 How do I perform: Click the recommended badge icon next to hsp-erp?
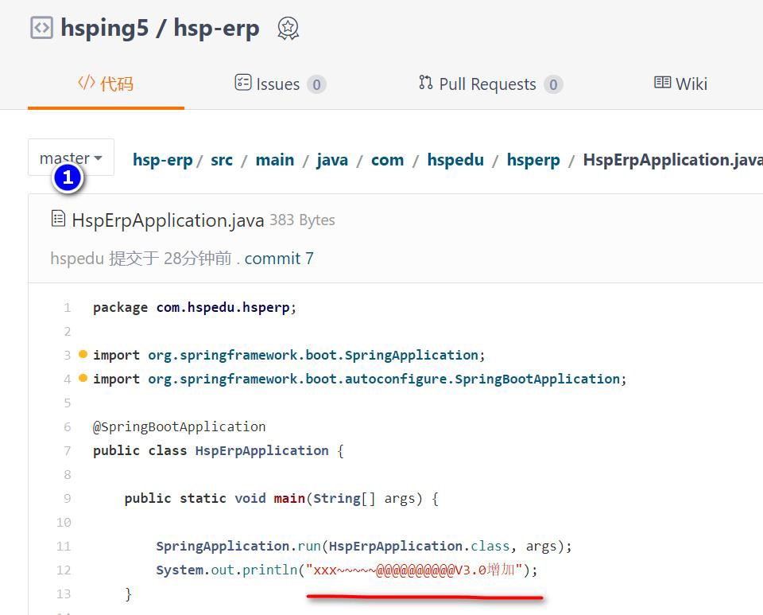coord(288,29)
